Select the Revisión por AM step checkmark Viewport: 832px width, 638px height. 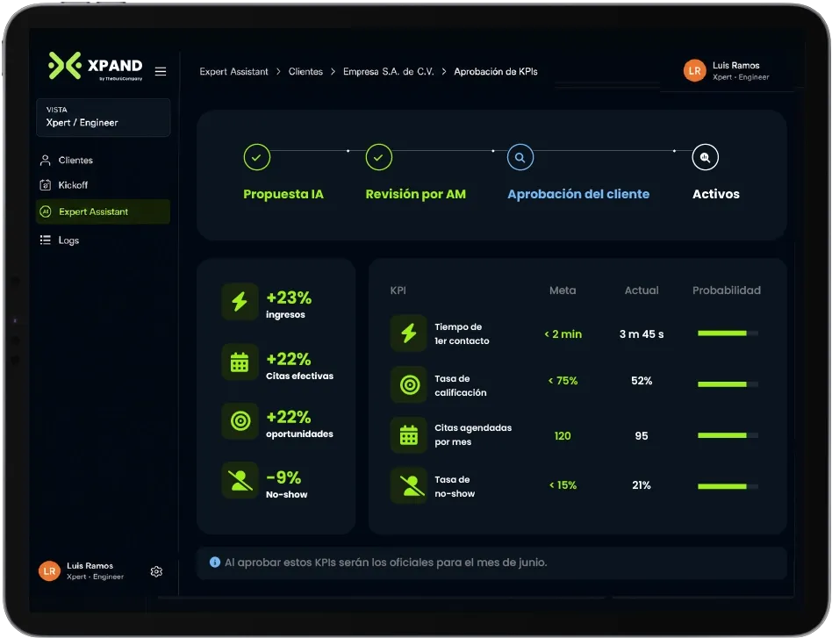[x=379, y=157]
